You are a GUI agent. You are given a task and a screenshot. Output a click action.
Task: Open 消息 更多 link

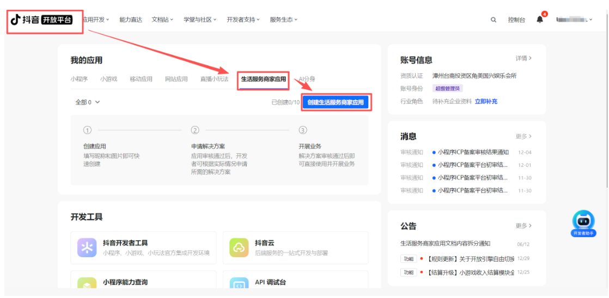pyautogui.click(x=523, y=136)
